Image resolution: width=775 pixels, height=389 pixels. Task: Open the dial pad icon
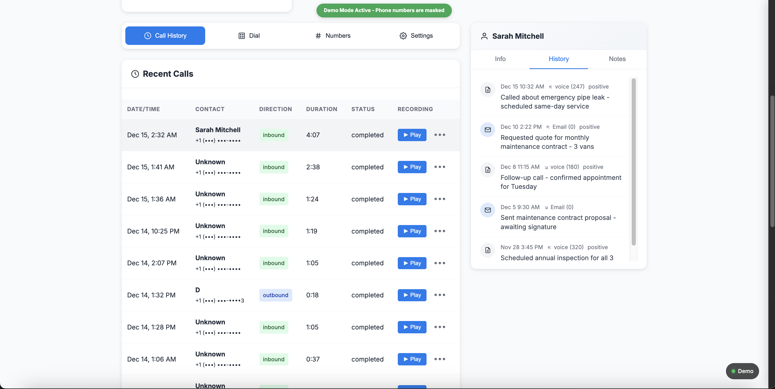(242, 35)
